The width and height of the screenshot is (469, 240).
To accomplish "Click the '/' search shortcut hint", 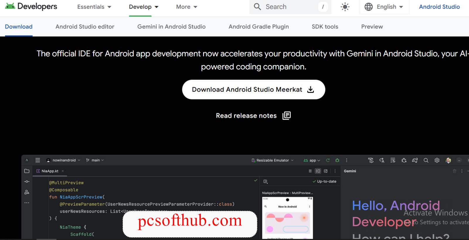I will pyautogui.click(x=323, y=7).
